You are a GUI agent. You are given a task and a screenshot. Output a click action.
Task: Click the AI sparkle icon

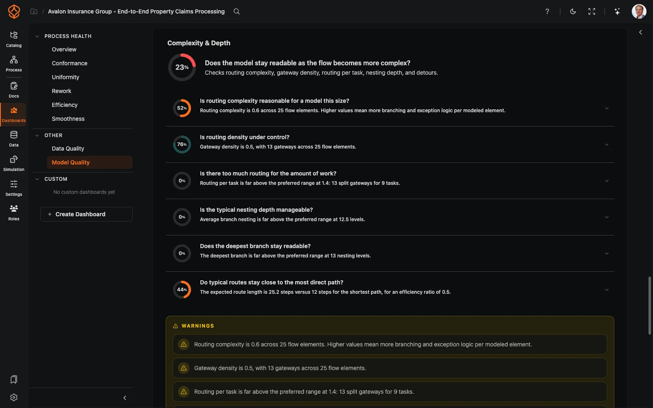point(617,11)
